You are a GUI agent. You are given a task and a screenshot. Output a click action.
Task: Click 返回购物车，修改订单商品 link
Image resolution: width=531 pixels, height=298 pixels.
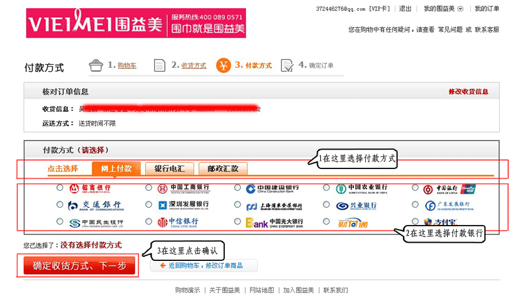tap(205, 266)
